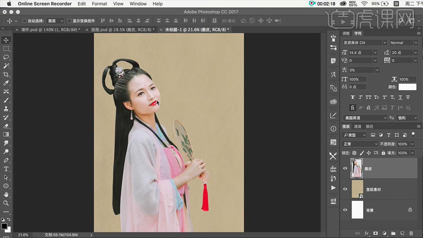Select the Eraser tool
The height and width of the screenshot is (238, 423).
coord(6,126)
